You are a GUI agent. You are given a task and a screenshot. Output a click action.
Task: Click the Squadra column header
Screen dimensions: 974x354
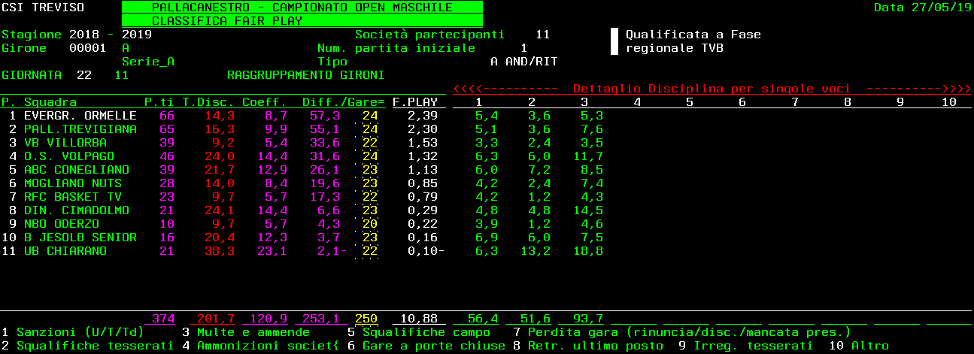[x=50, y=102]
